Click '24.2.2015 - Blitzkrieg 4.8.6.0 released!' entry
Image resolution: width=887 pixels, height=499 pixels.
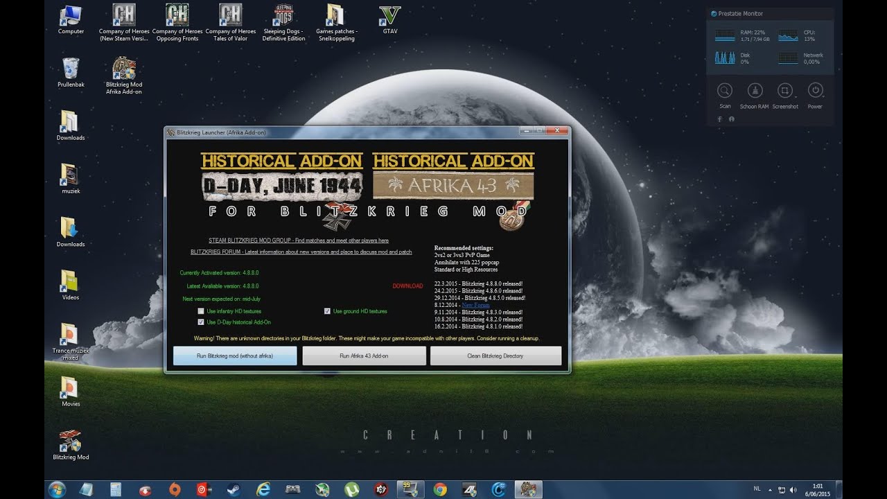coord(478,291)
